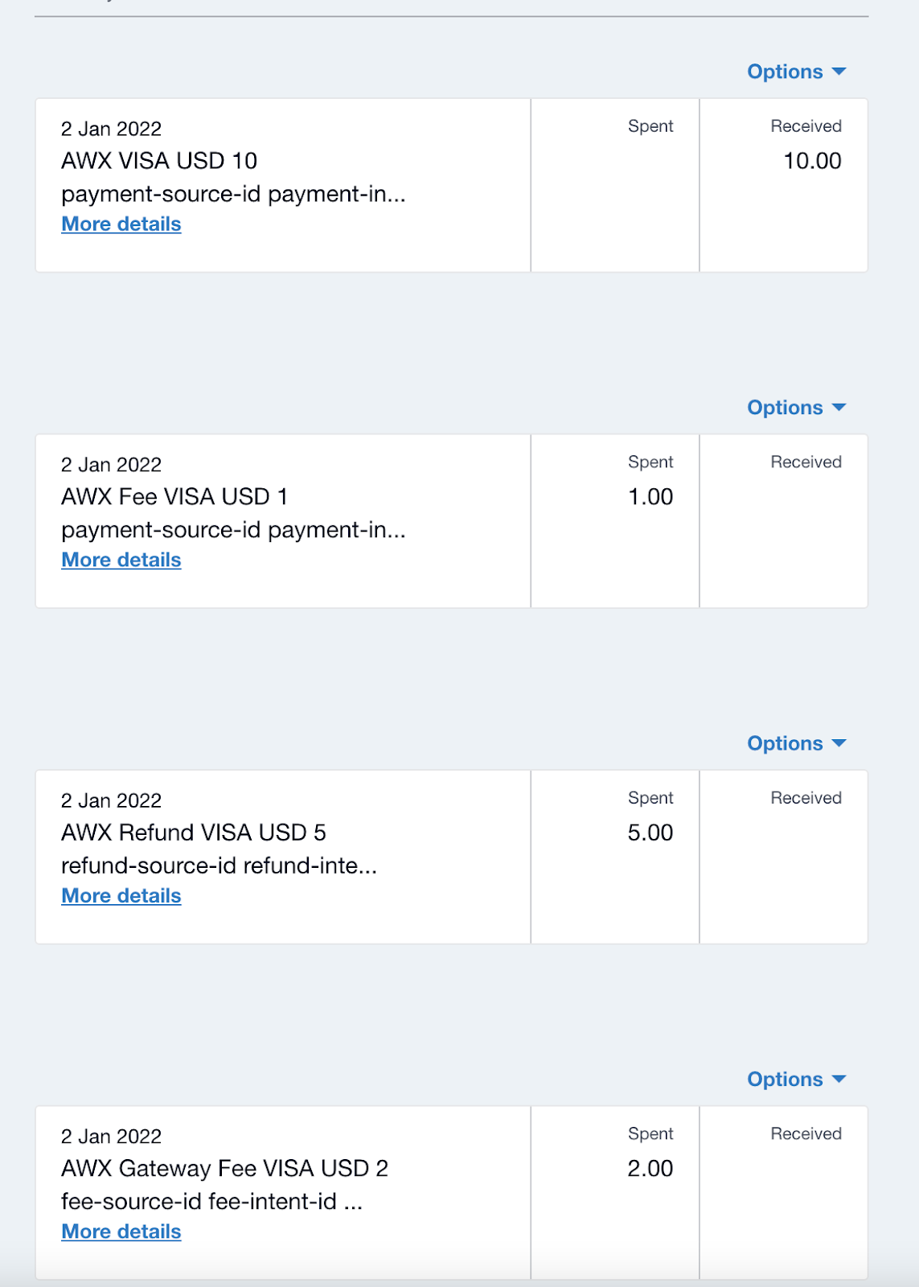Expand Options above AWX Refund VISA USD 5
The height and width of the screenshot is (1287, 919).
tap(796, 743)
